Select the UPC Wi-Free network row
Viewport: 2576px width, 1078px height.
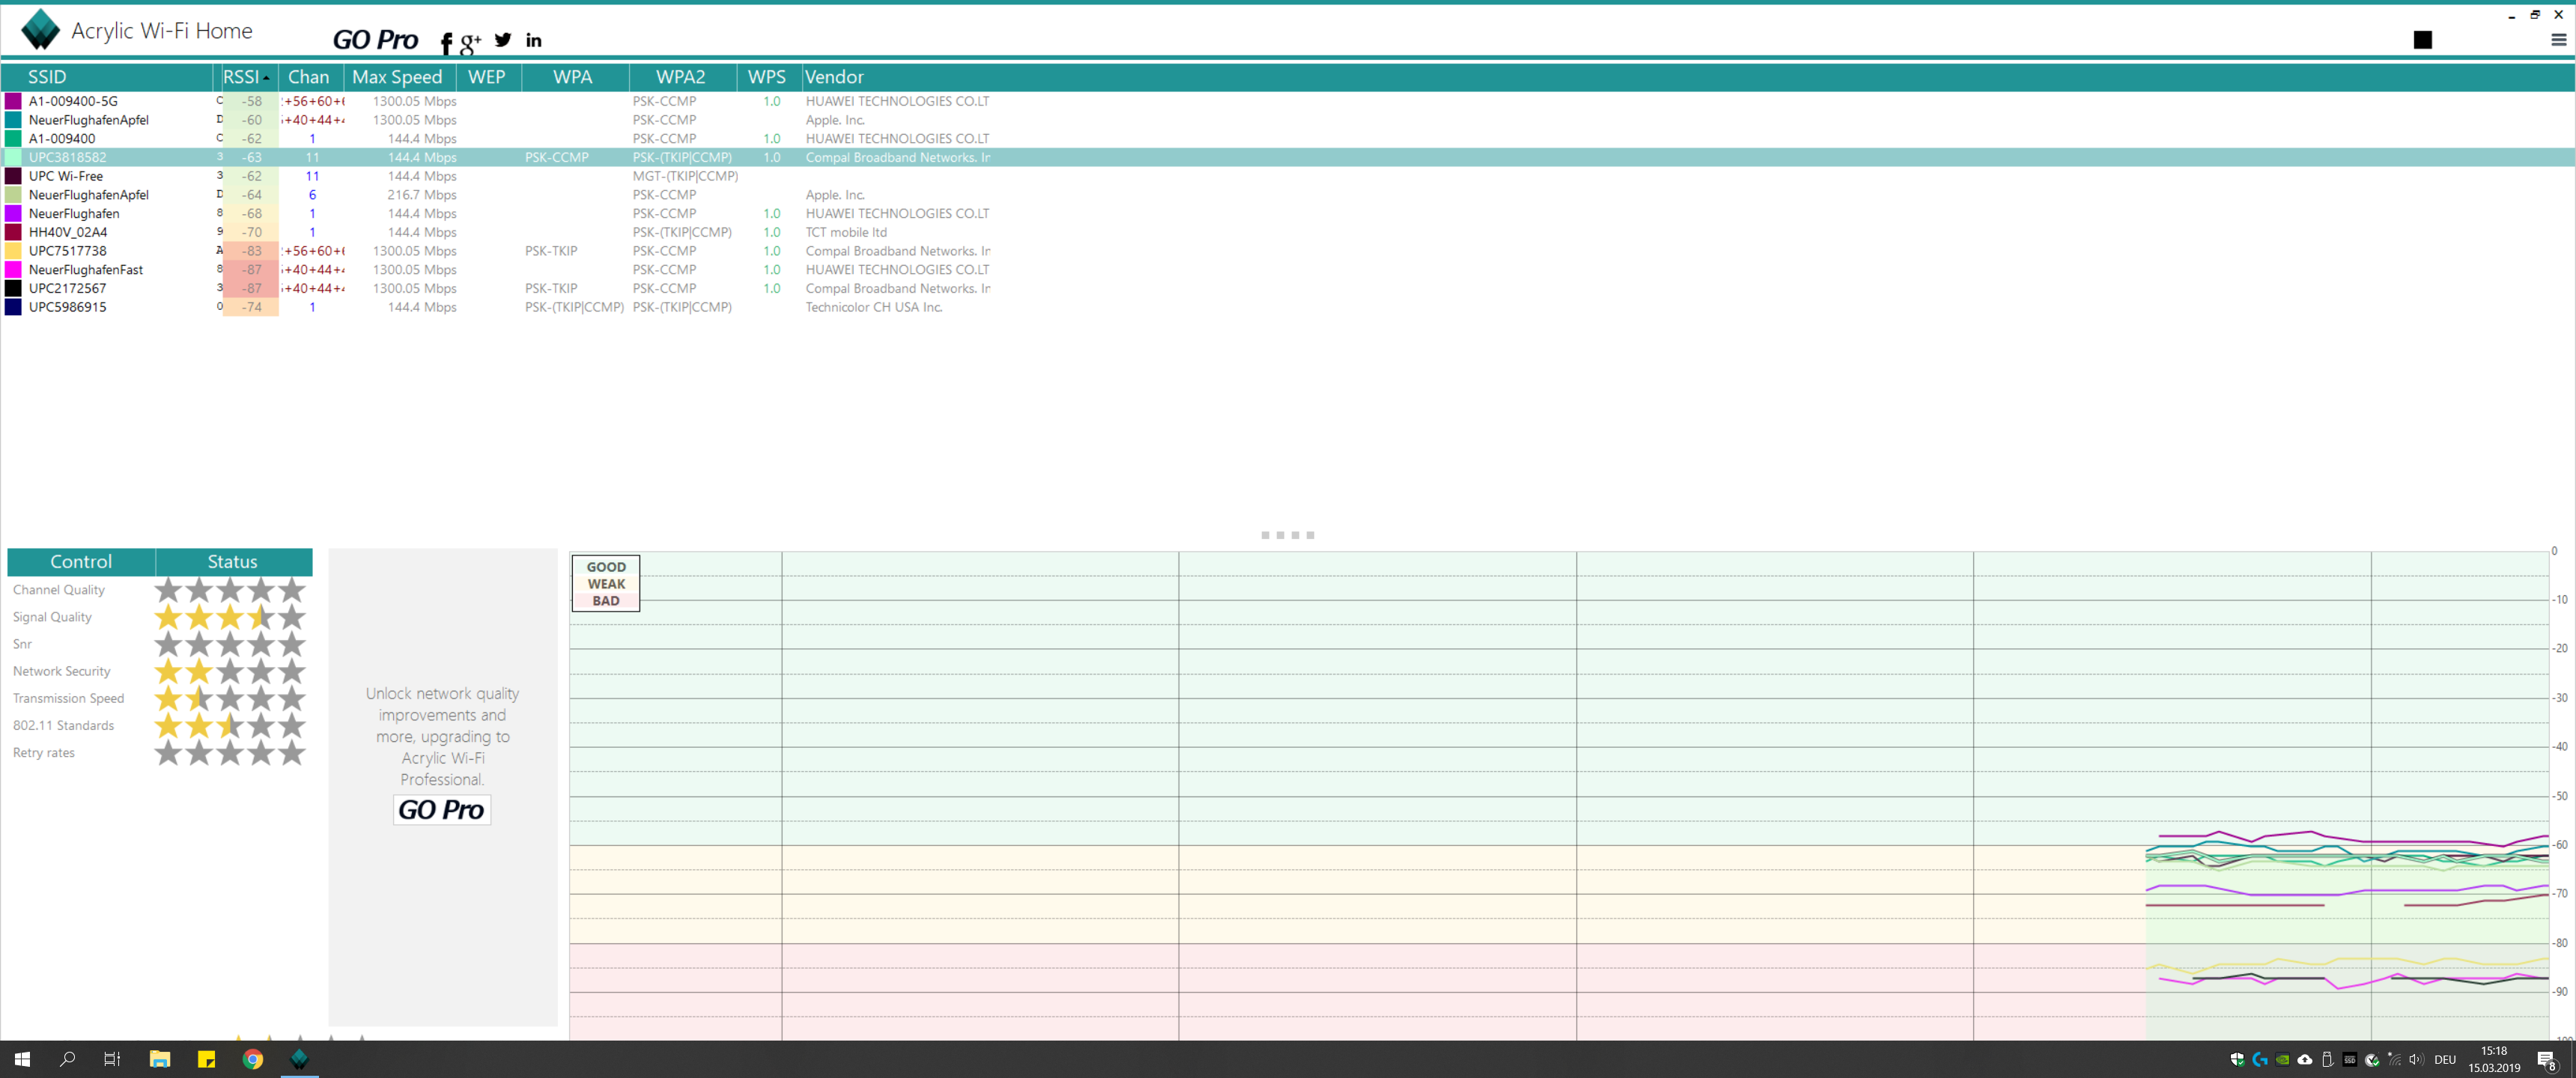tap(66, 176)
